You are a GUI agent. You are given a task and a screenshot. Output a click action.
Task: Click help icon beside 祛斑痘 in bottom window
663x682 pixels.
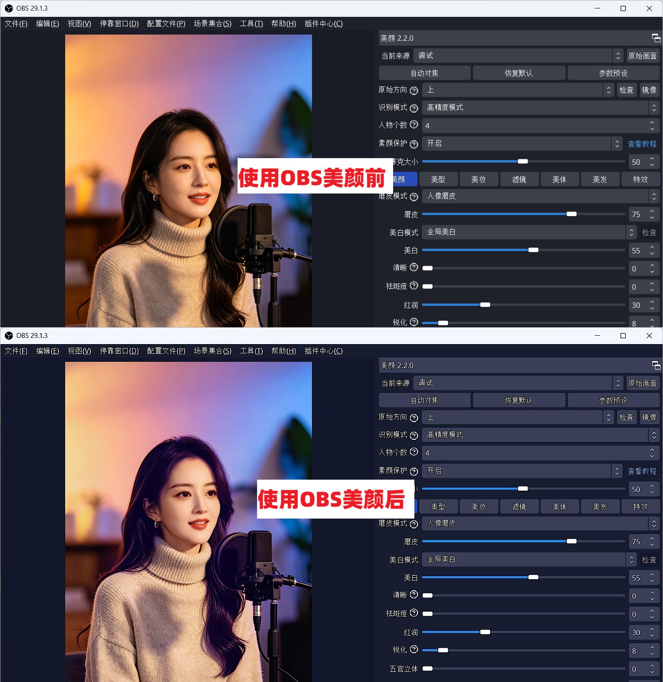point(414,613)
